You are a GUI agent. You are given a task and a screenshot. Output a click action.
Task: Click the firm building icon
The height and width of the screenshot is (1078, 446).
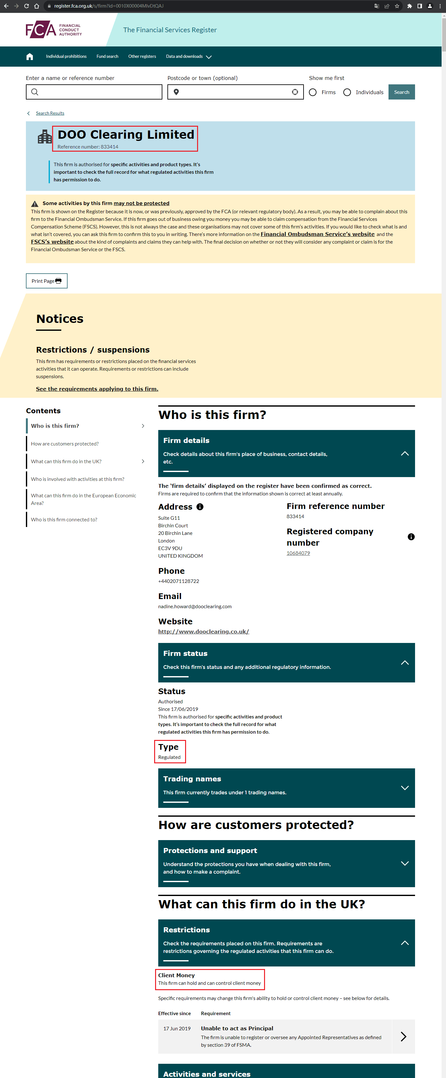coord(45,136)
